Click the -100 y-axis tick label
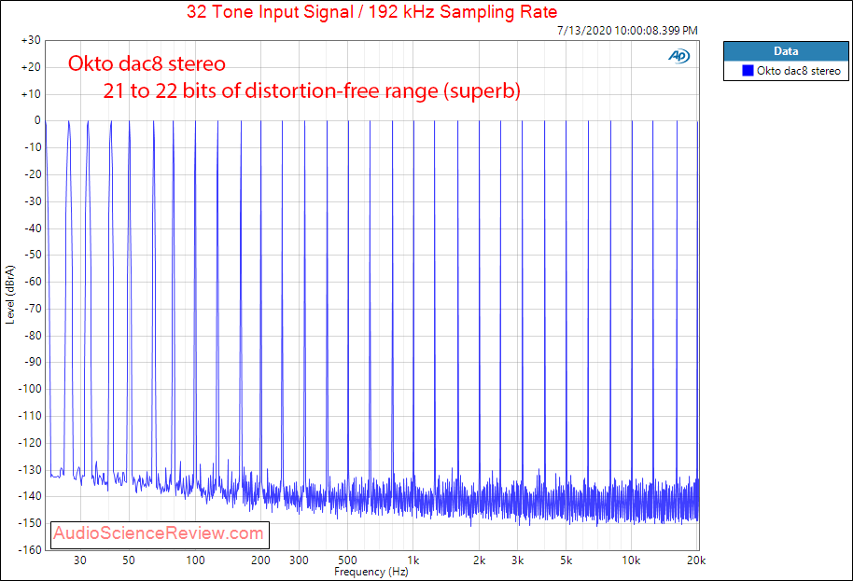This screenshot has height=581, width=853. pos(30,389)
